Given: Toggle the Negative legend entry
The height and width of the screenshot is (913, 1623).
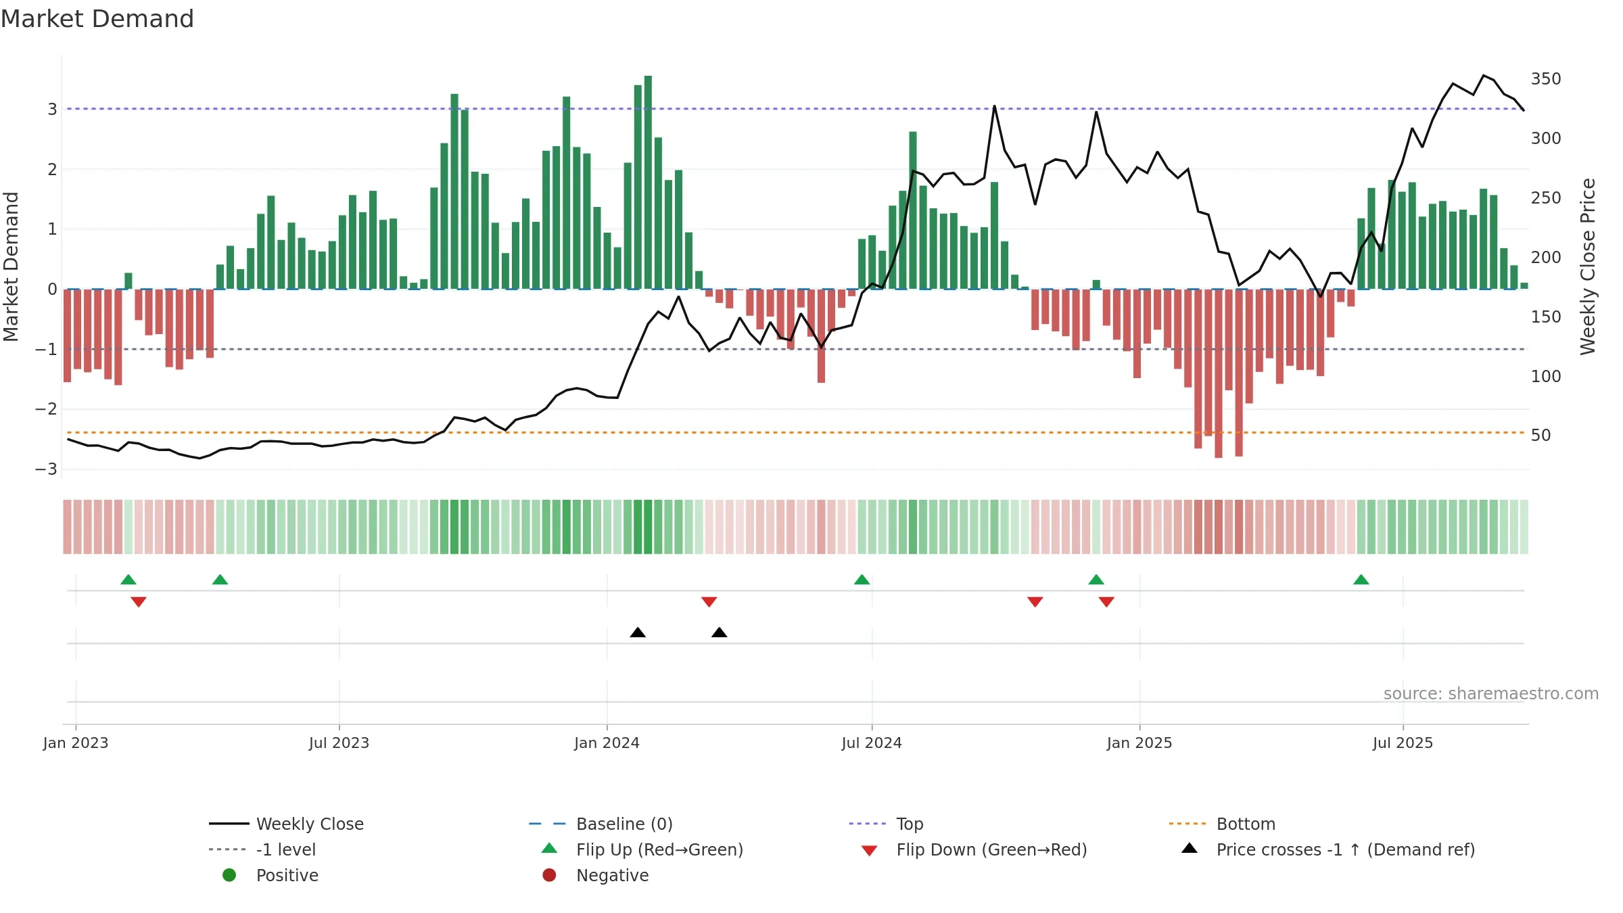Looking at the screenshot, I should (x=595, y=875).
